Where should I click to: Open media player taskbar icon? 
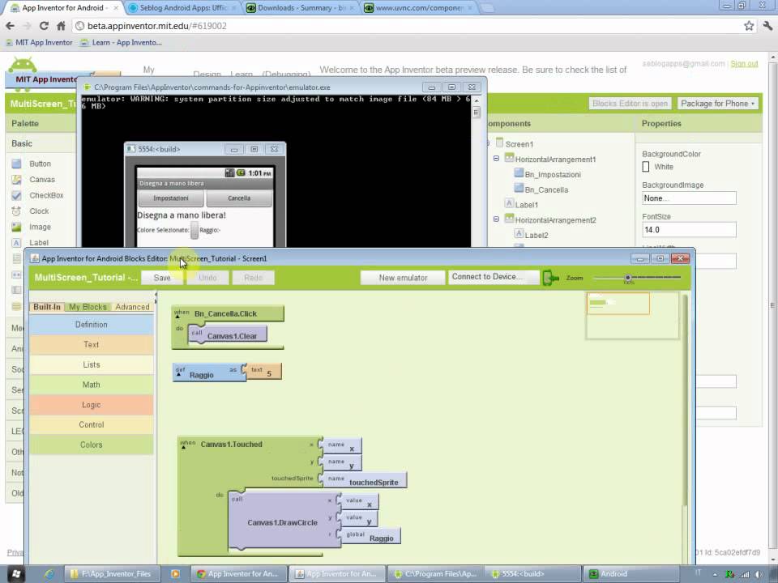(x=175, y=574)
